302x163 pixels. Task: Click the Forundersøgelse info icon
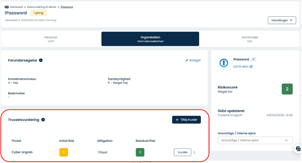(41, 60)
